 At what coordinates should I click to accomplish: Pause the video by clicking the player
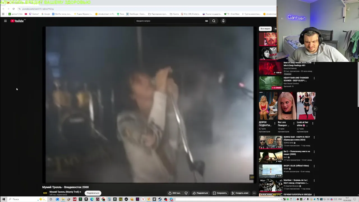click(149, 104)
